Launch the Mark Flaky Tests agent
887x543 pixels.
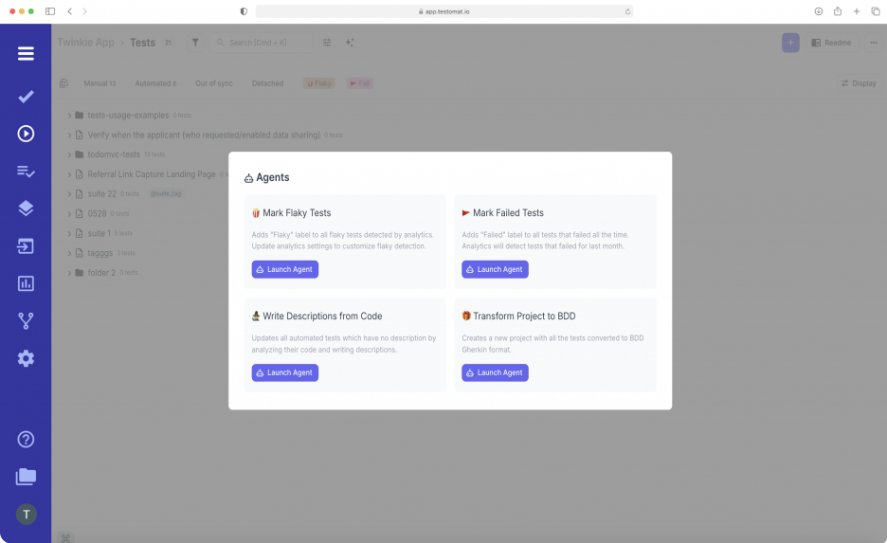point(284,269)
